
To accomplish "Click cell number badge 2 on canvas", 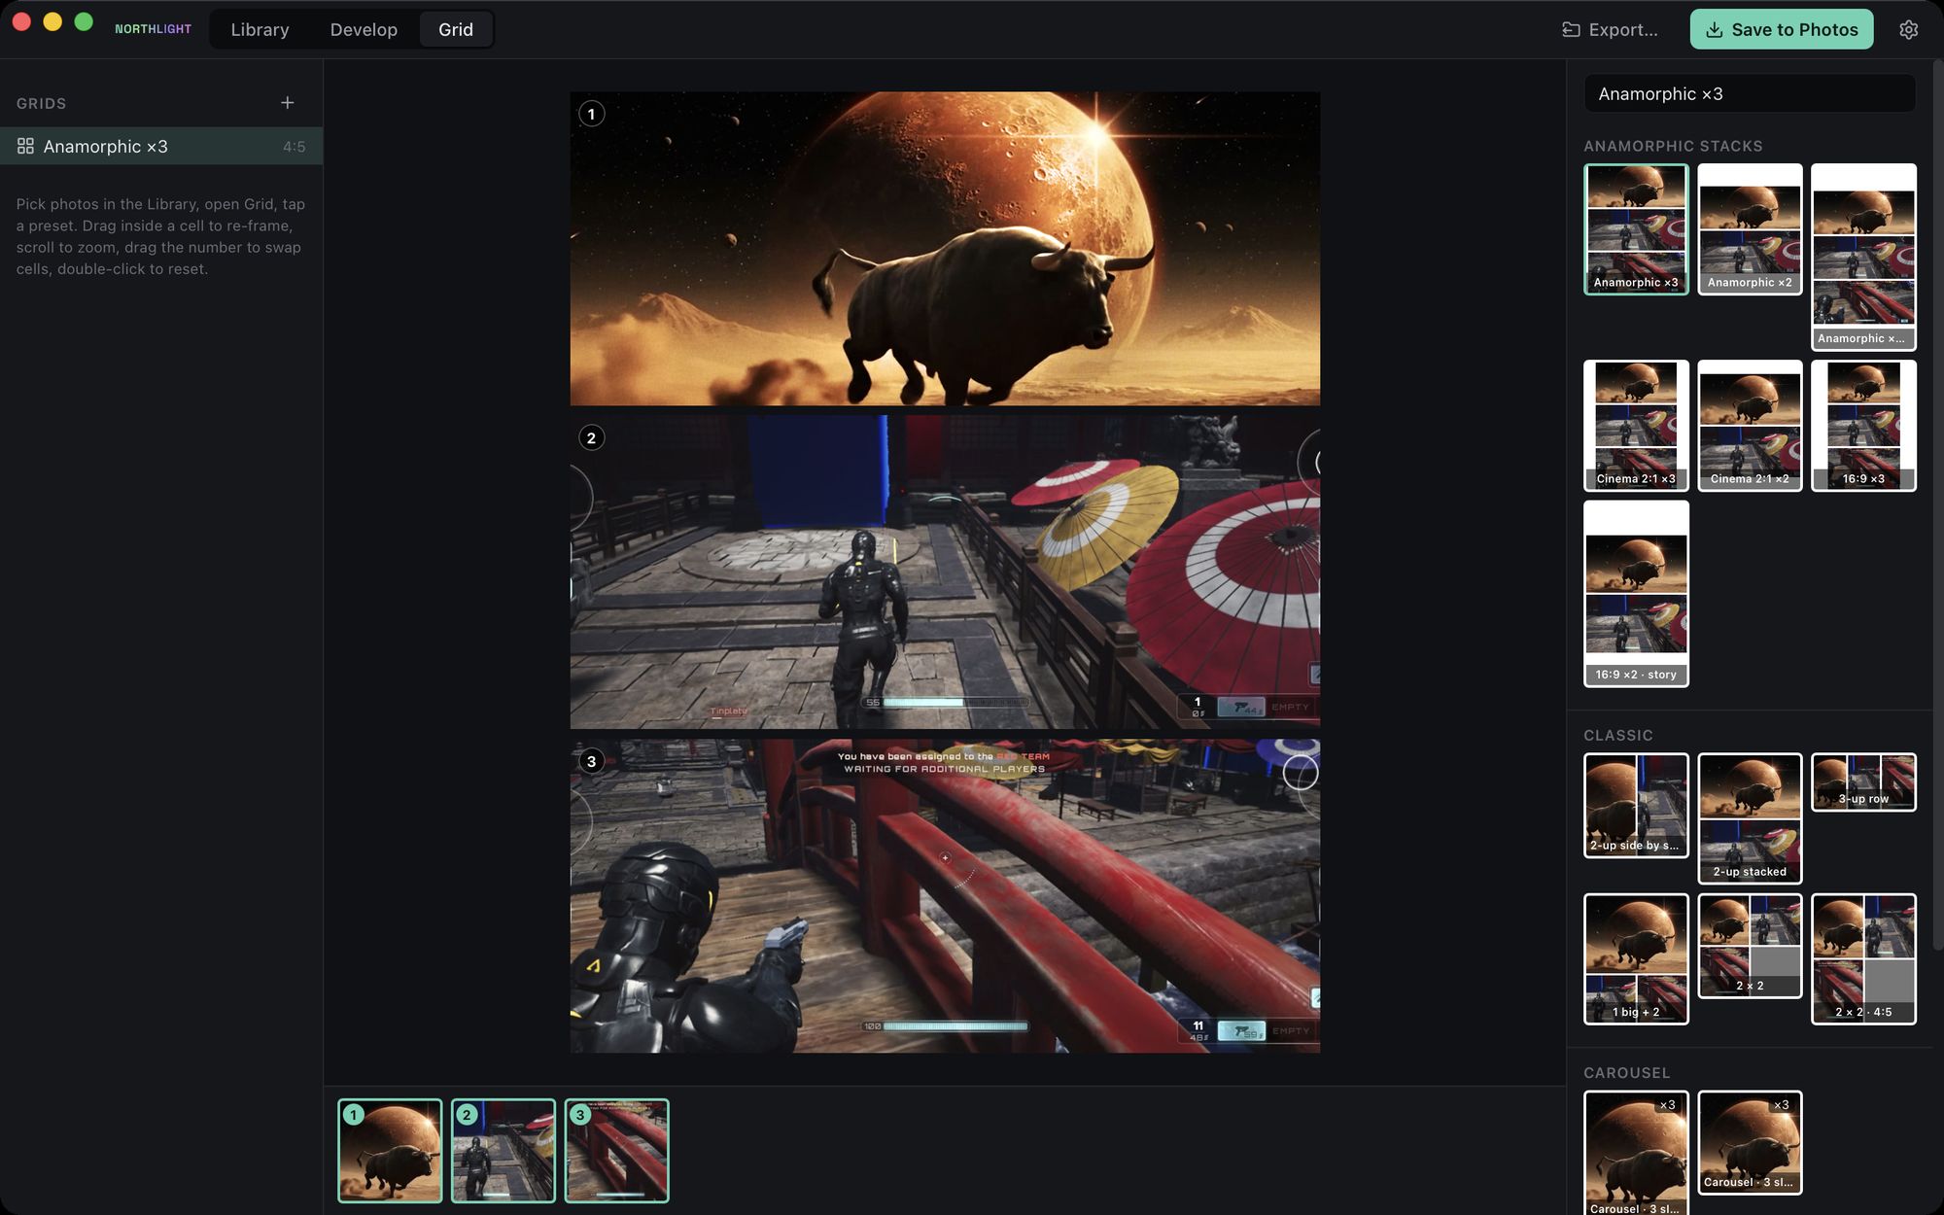I will click(591, 437).
